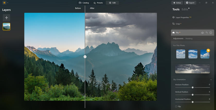Open the Adjustments sub-tab
The height and width of the screenshot is (110, 216).
(x=178, y=38)
